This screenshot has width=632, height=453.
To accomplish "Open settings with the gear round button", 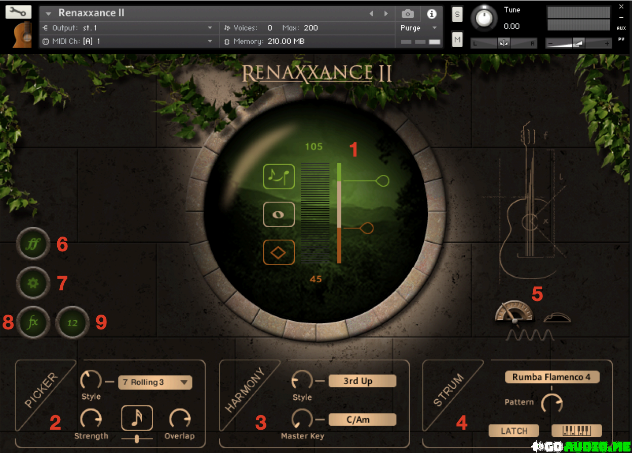I will [33, 283].
